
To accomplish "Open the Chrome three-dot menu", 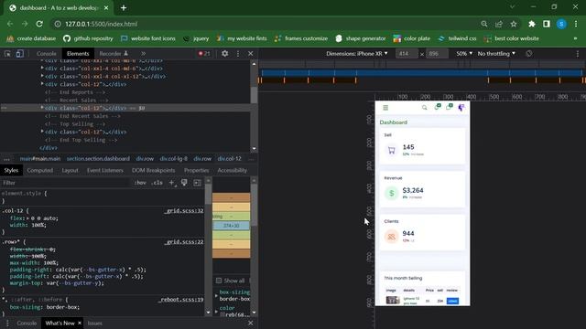I will pos(576,24).
